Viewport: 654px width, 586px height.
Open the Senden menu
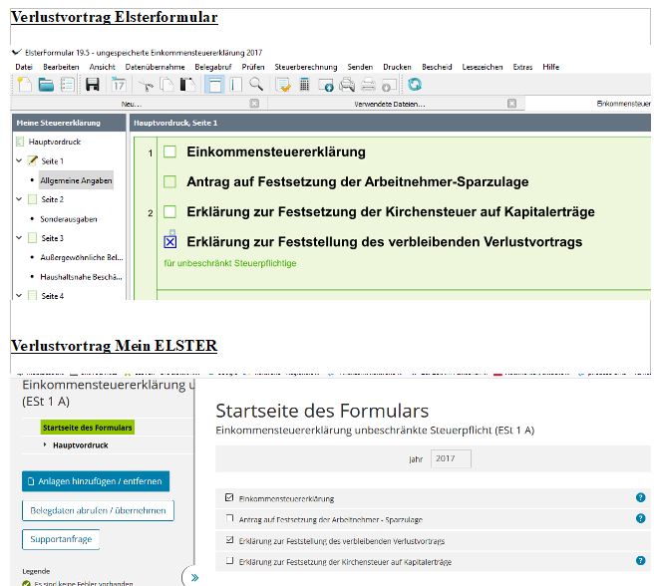tap(360, 67)
